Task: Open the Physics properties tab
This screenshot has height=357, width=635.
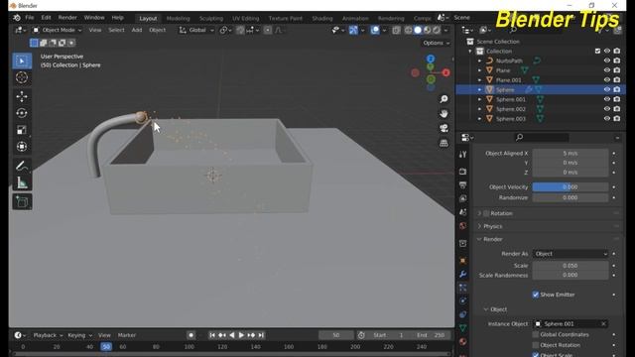Action: [463, 301]
